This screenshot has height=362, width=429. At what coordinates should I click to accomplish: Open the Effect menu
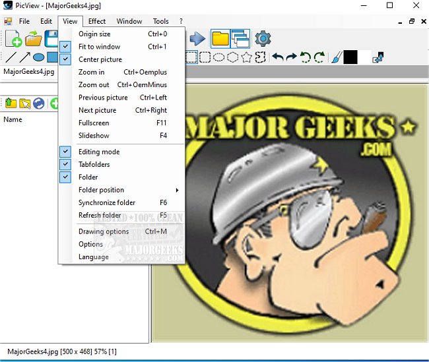click(97, 21)
